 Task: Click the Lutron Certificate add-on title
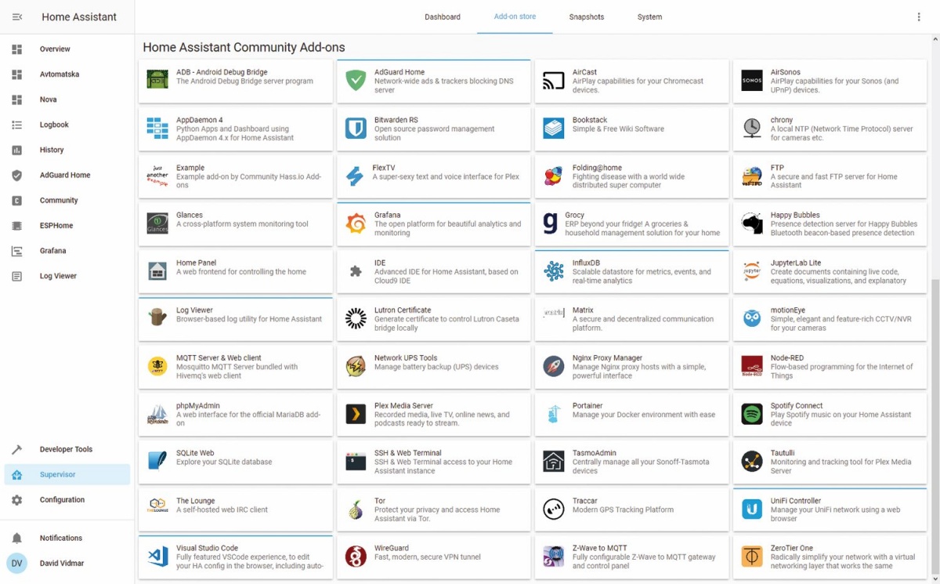click(403, 310)
